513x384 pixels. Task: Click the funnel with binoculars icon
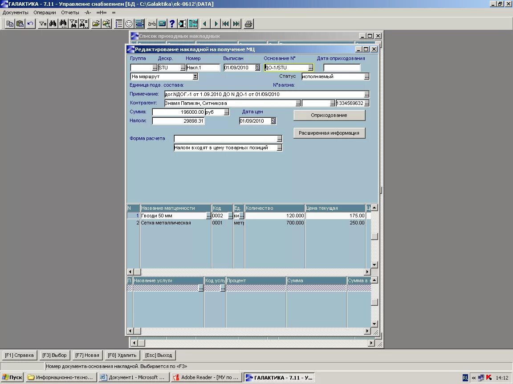coord(73,24)
